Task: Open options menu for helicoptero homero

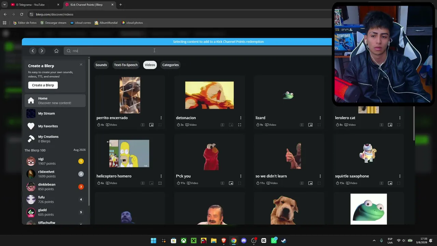Action: pyautogui.click(x=161, y=176)
